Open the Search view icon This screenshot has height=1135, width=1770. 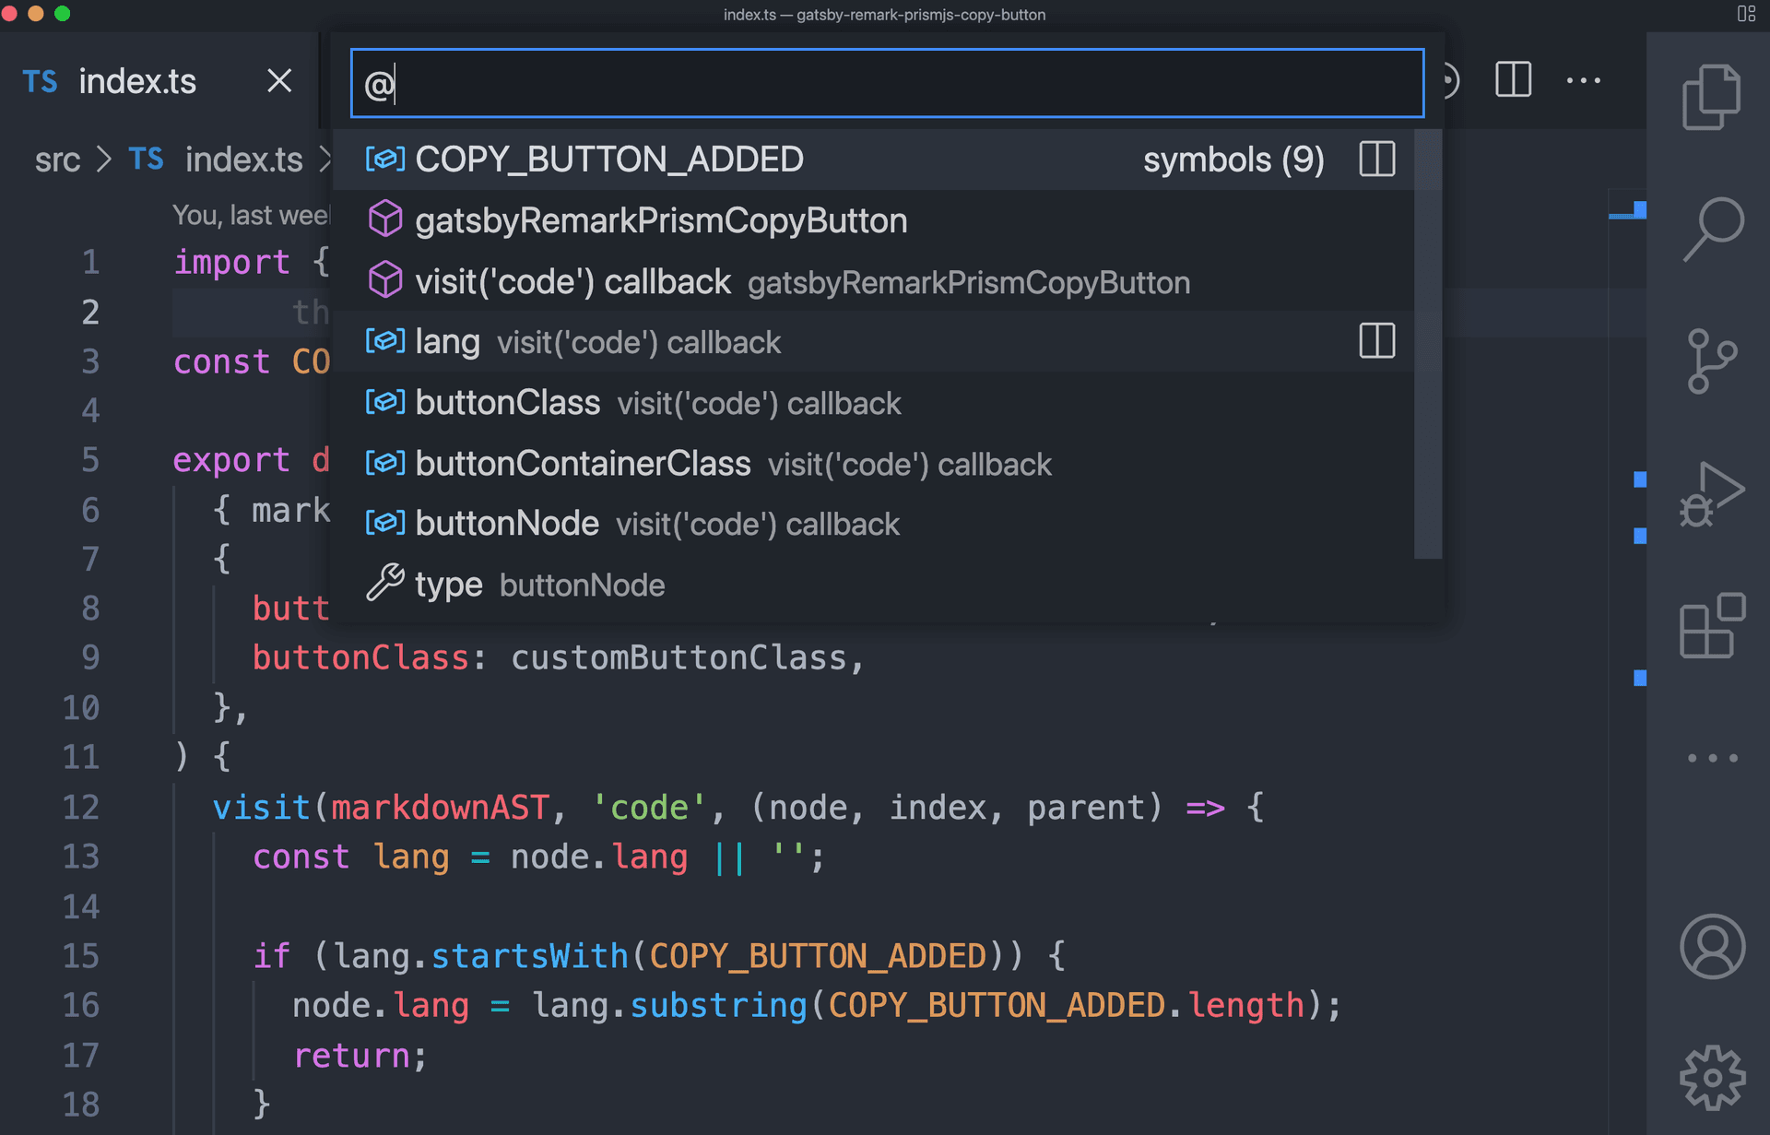[x=1713, y=228]
